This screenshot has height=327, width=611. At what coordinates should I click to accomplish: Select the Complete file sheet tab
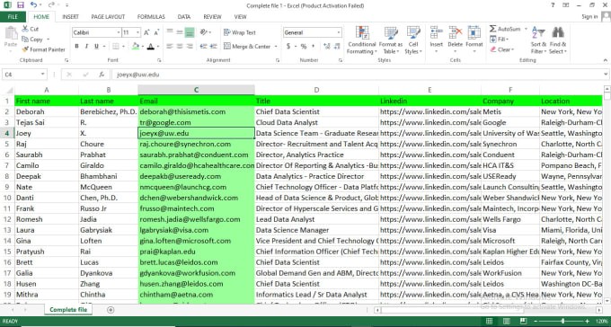pos(68,310)
